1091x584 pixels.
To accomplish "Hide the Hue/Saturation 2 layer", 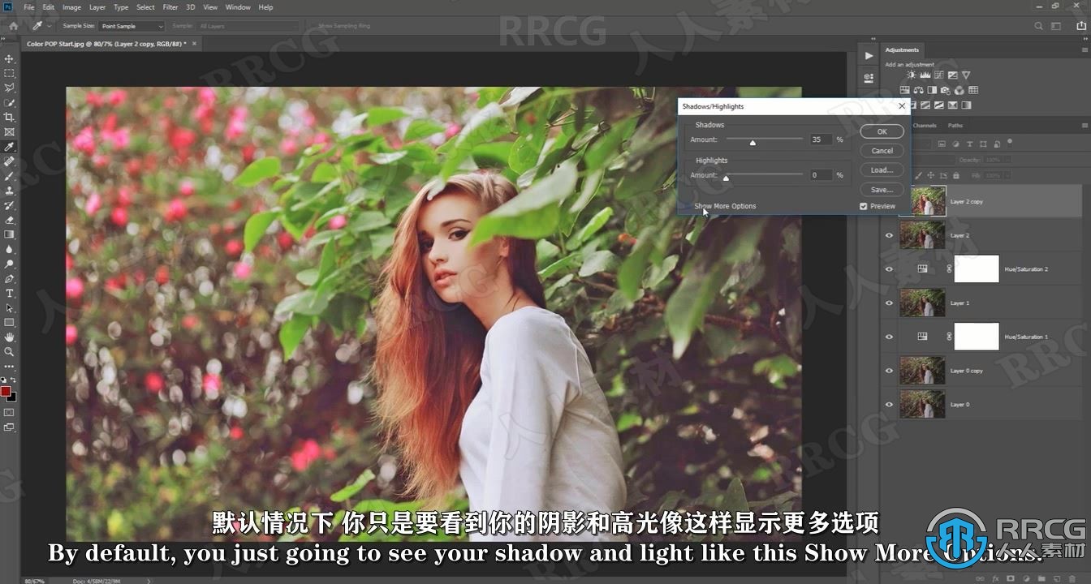I will (889, 269).
